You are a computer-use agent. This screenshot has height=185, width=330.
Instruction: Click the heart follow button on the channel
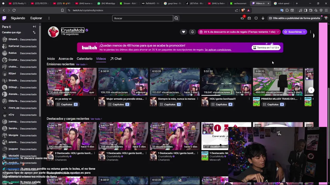(183, 32)
